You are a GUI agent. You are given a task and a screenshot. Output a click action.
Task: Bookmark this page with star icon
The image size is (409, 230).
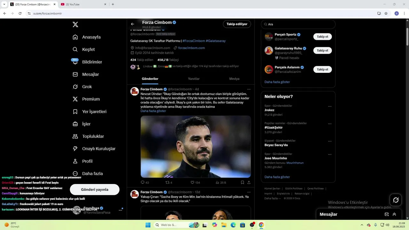(x=386, y=13)
